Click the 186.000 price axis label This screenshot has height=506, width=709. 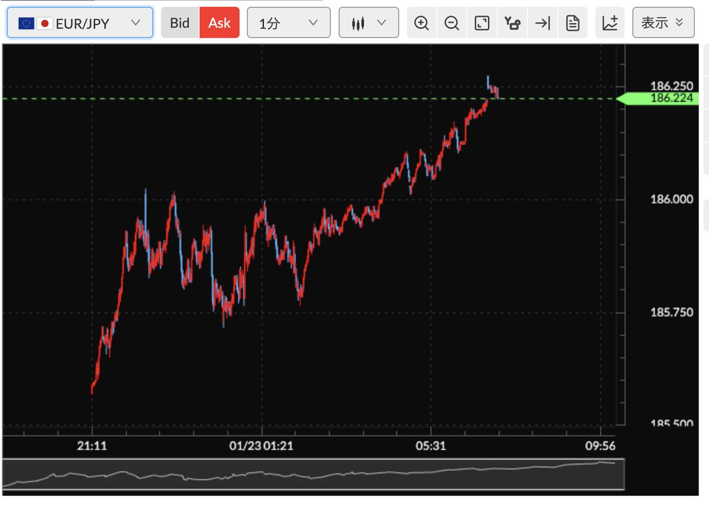672,200
